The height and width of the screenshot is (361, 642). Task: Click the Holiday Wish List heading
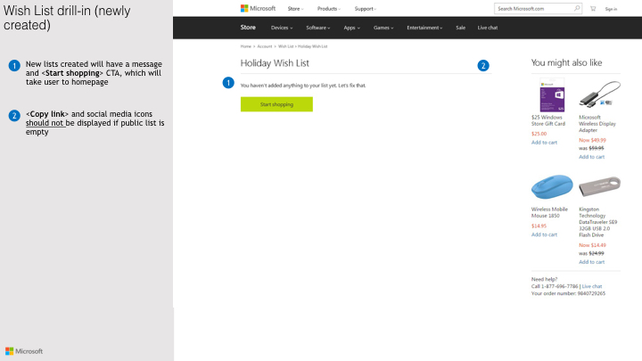click(275, 63)
